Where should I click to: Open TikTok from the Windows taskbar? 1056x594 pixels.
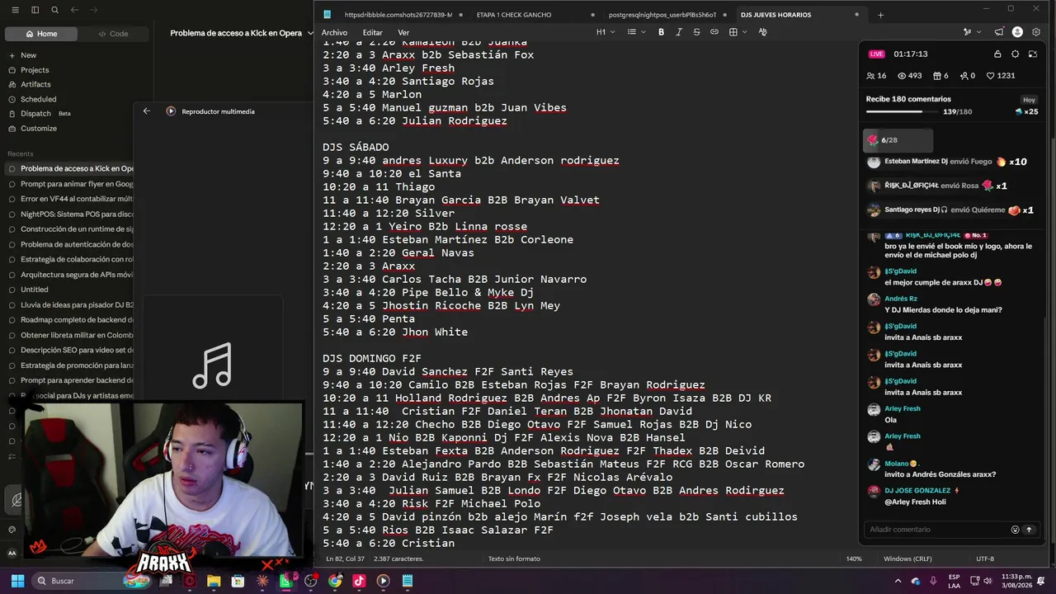coord(359,581)
